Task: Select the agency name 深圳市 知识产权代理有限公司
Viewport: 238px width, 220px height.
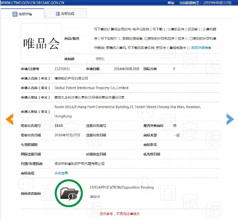Action: click(79, 164)
